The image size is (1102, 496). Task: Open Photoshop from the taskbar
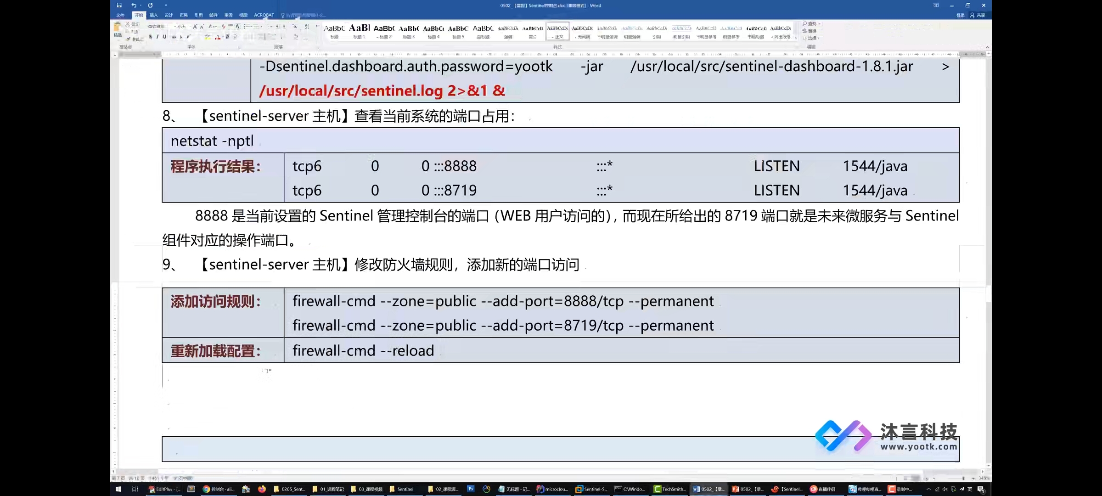tap(471, 489)
